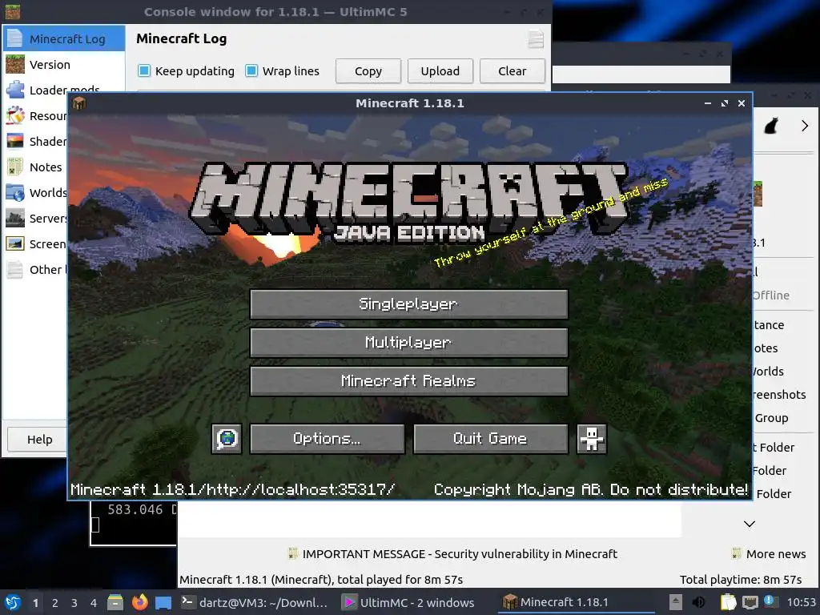Start a Singleplayer game
The image size is (820, 615).
coord(409,303)
